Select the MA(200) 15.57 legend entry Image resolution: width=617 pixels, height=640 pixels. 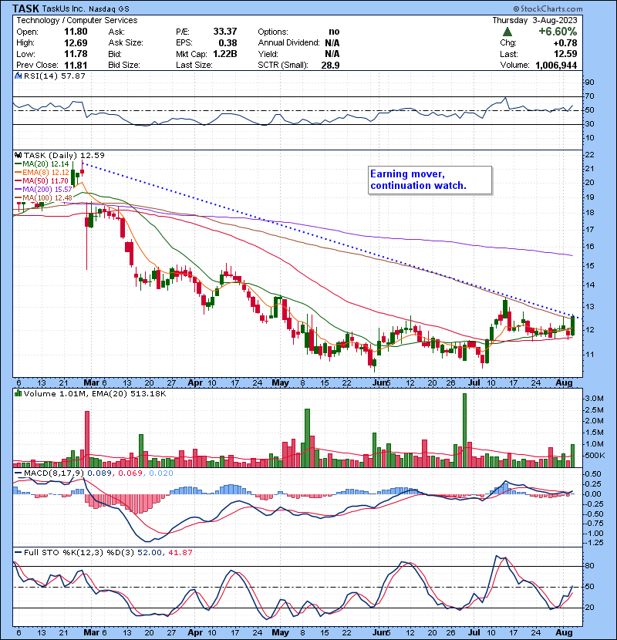coord(43,190)
